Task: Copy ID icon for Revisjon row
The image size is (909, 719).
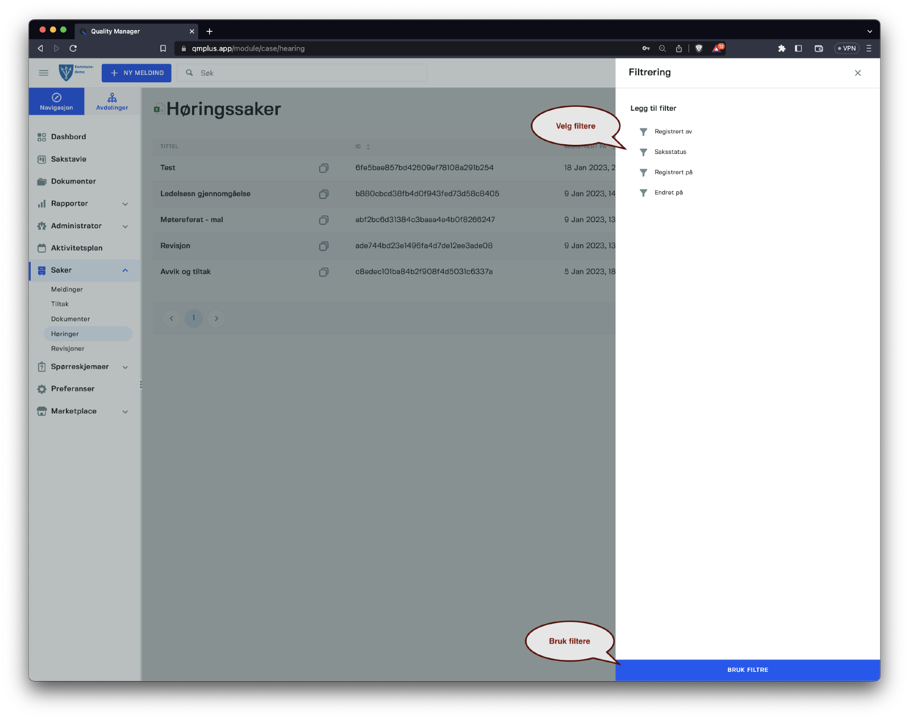Action: tap(324, 246)
